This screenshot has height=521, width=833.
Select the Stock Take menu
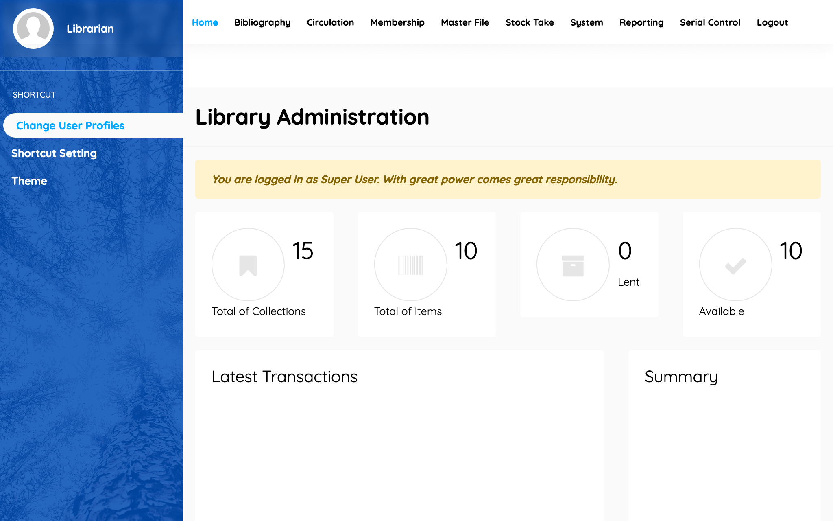point(530,22)
